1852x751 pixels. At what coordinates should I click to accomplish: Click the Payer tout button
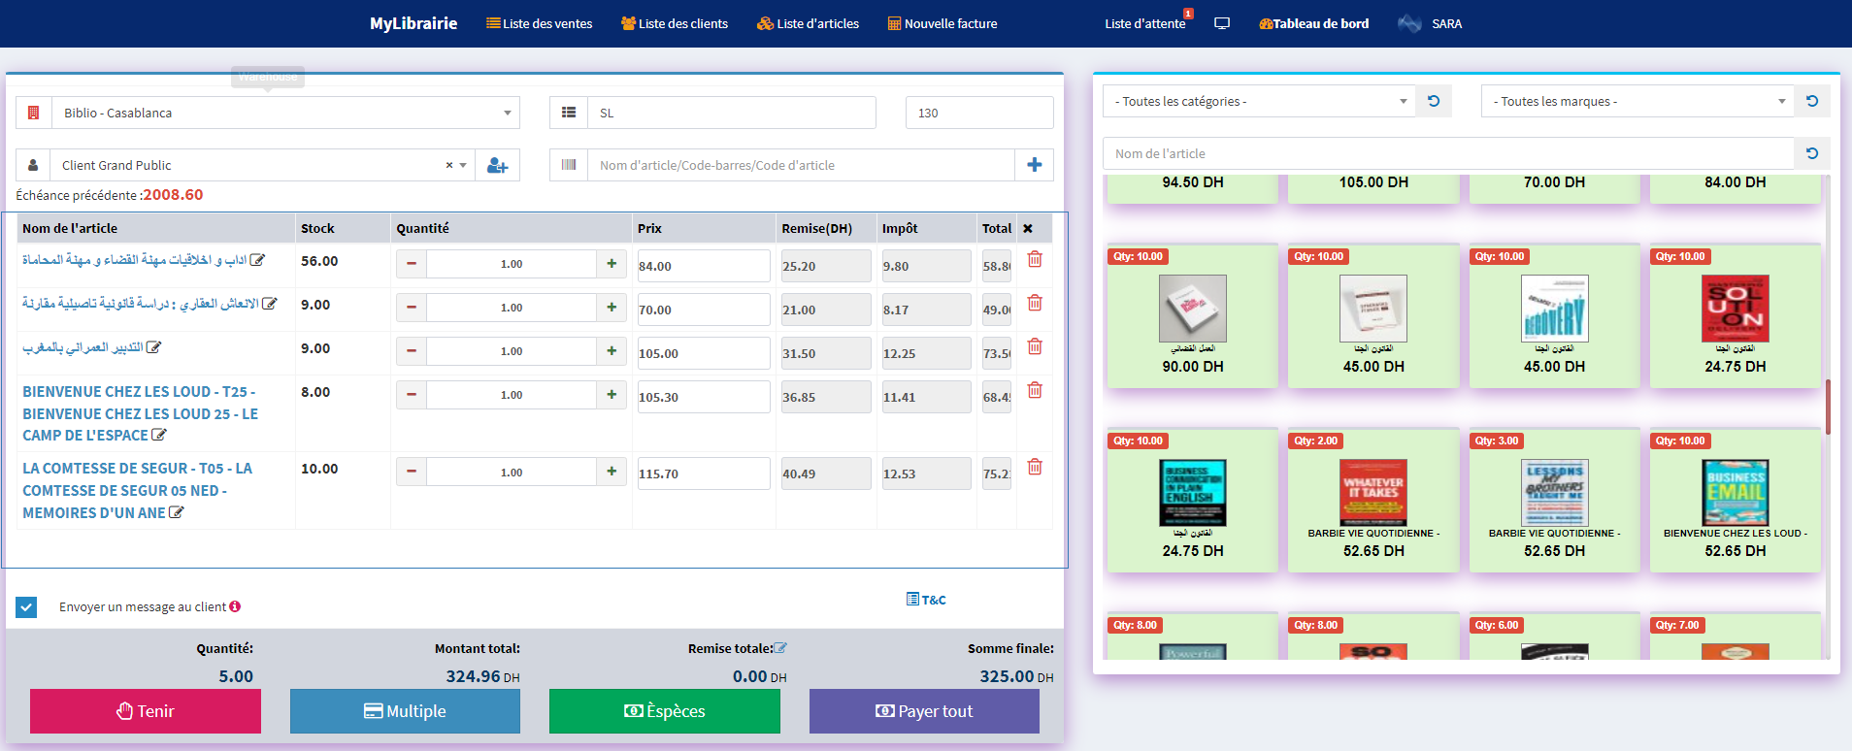(x=924, y=711)
